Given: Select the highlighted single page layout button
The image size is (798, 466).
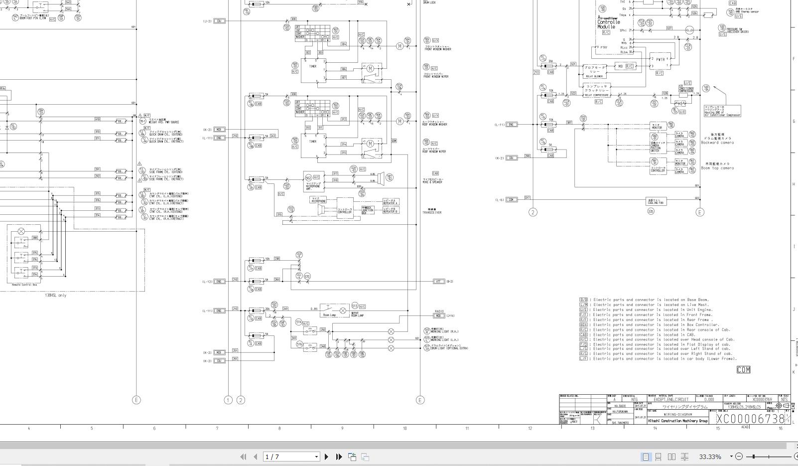Looking at the screenshot, I should (x=646, y=456).
